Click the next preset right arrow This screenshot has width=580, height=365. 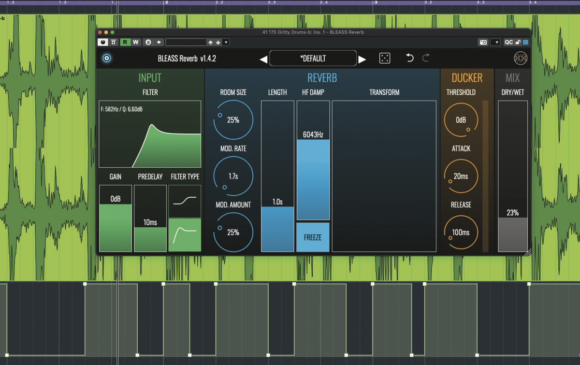point(363,58)
